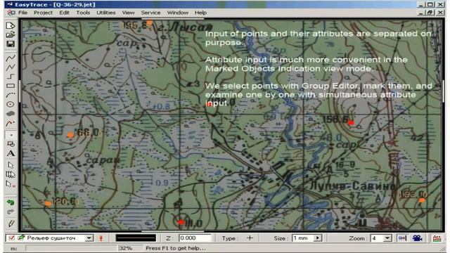Select the orthogonal step line tool
Viewport: 450px width, 253px height.
pyautogui.click(x=11, y=77)
